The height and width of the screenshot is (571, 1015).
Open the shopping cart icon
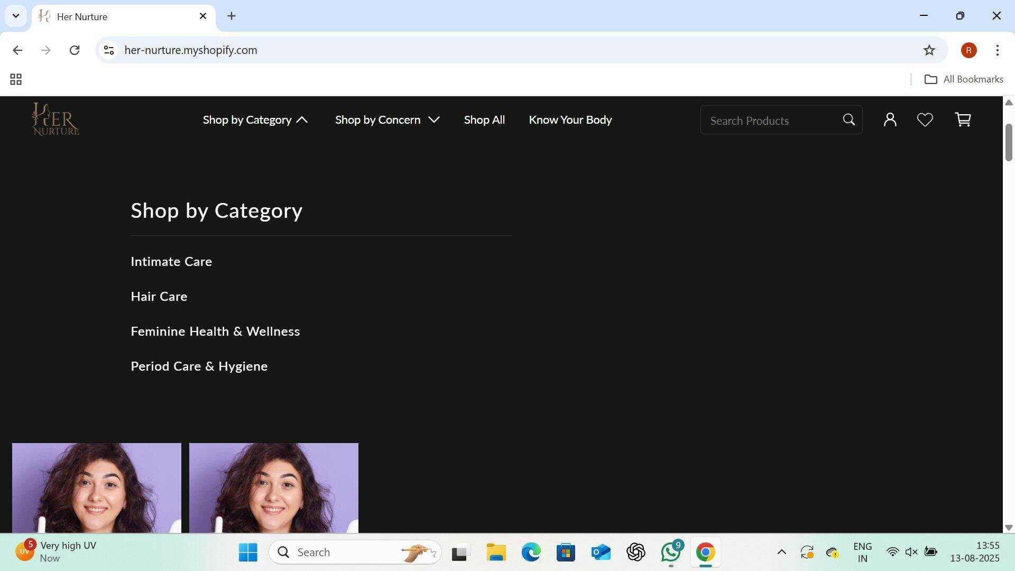(x=963, y=120)
